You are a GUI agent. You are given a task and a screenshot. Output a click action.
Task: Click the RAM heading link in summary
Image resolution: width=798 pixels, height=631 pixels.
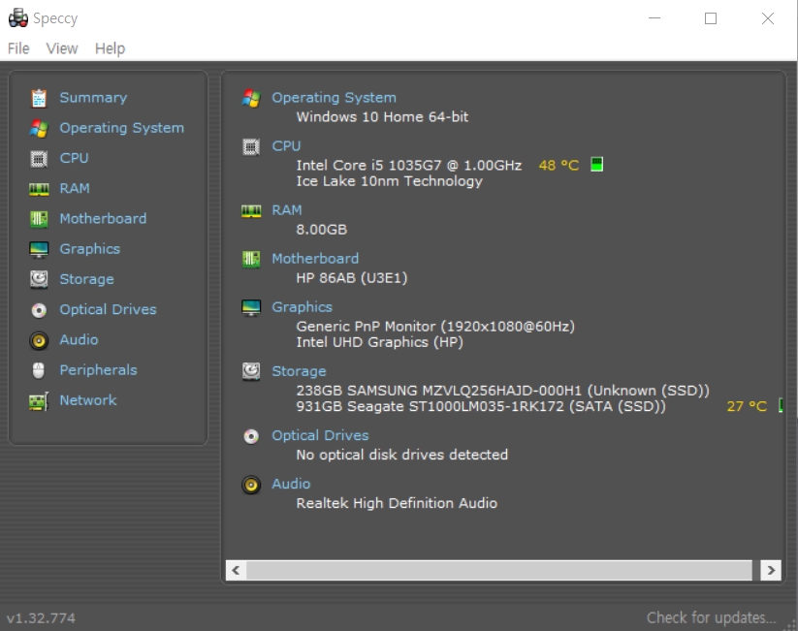(287, 210)
